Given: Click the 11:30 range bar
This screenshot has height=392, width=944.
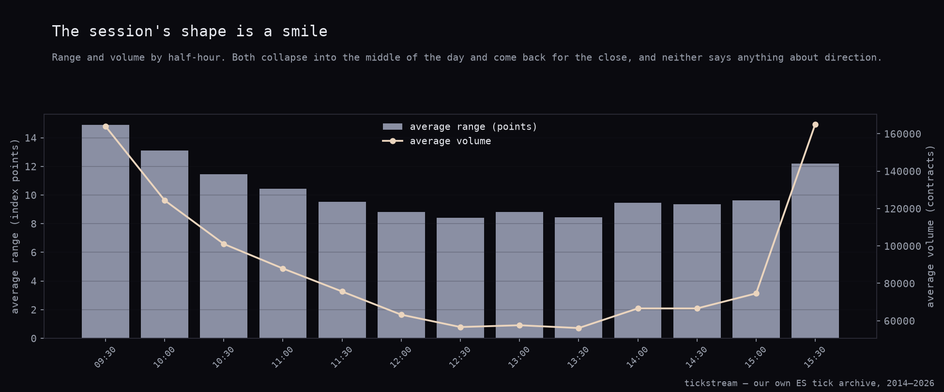Looking at the screenshot, I should (x=342, y=270).
